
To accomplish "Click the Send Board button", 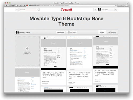I will coord(72,32).
